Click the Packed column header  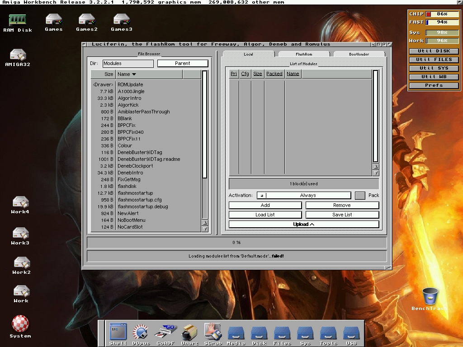click(274, 74)
